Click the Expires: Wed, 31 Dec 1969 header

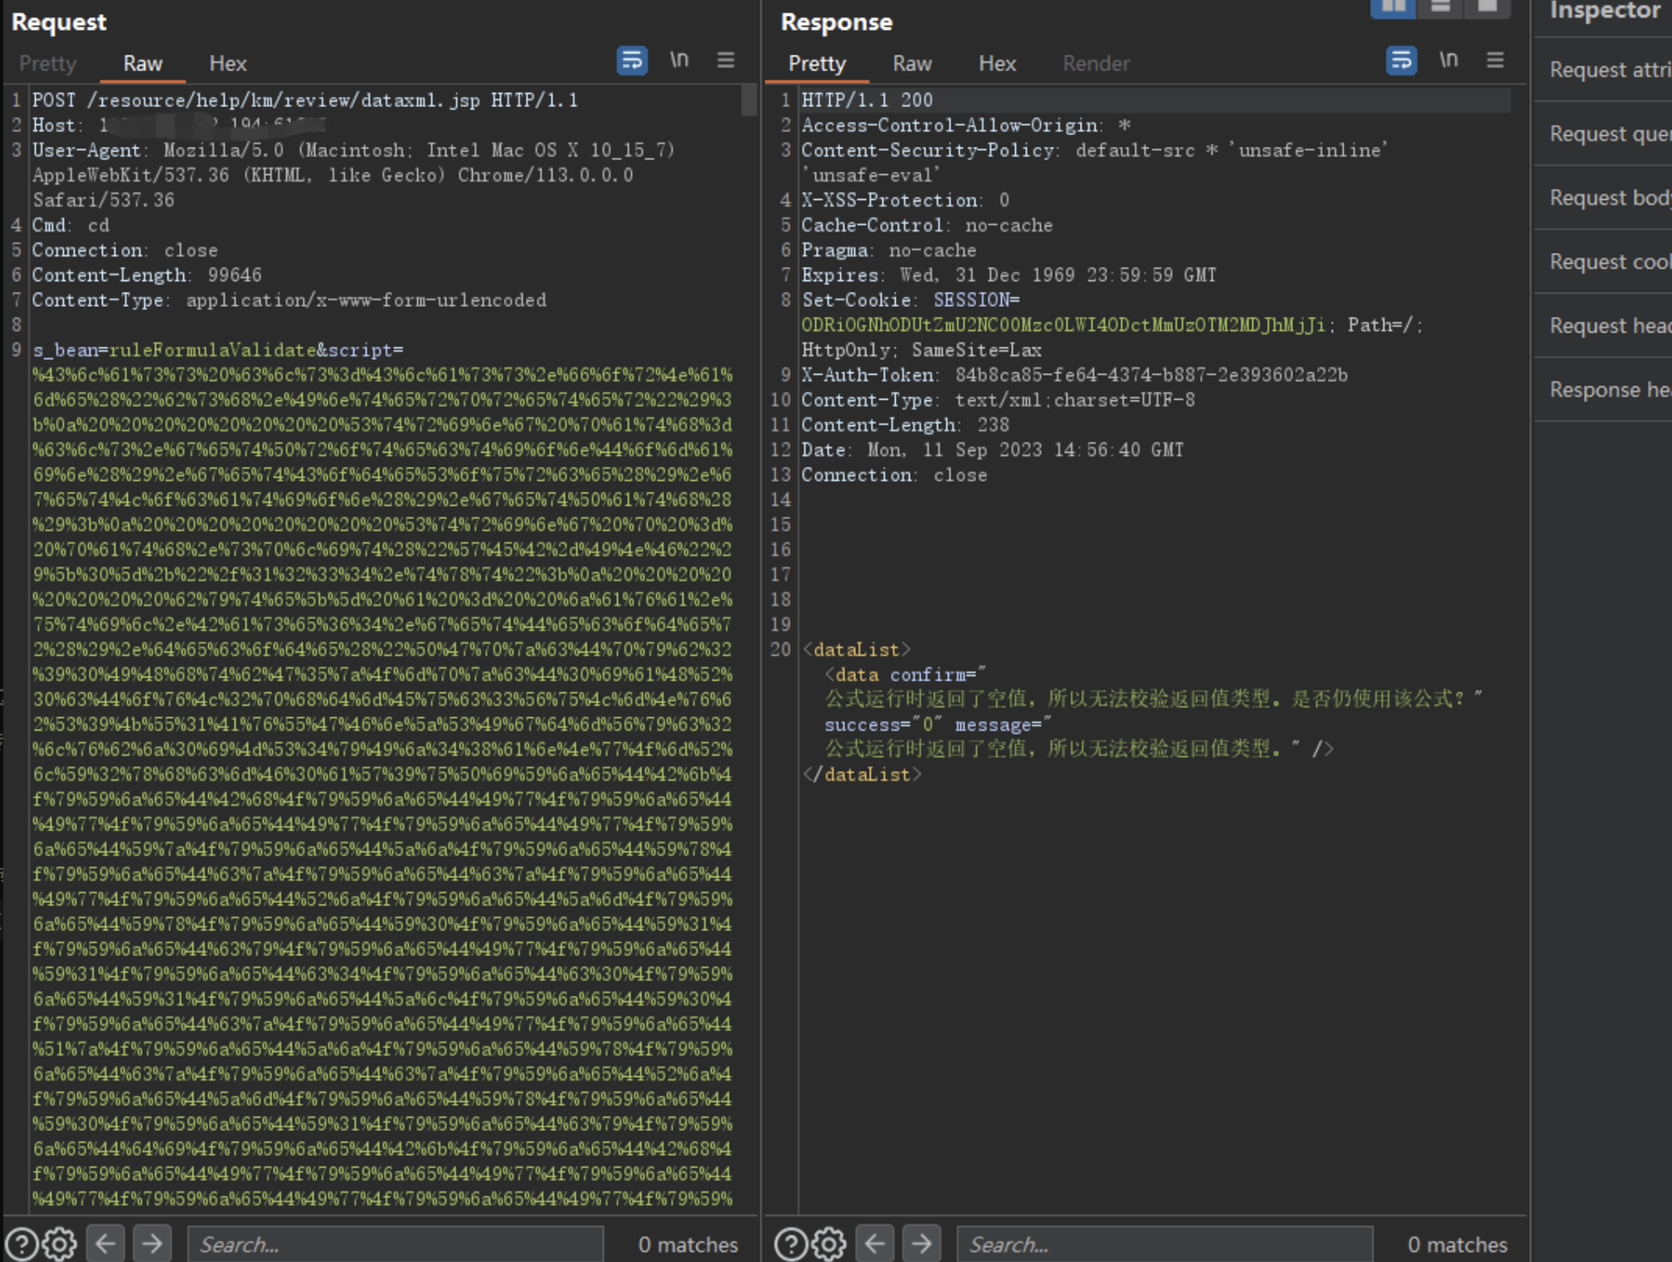[1009, 275]
